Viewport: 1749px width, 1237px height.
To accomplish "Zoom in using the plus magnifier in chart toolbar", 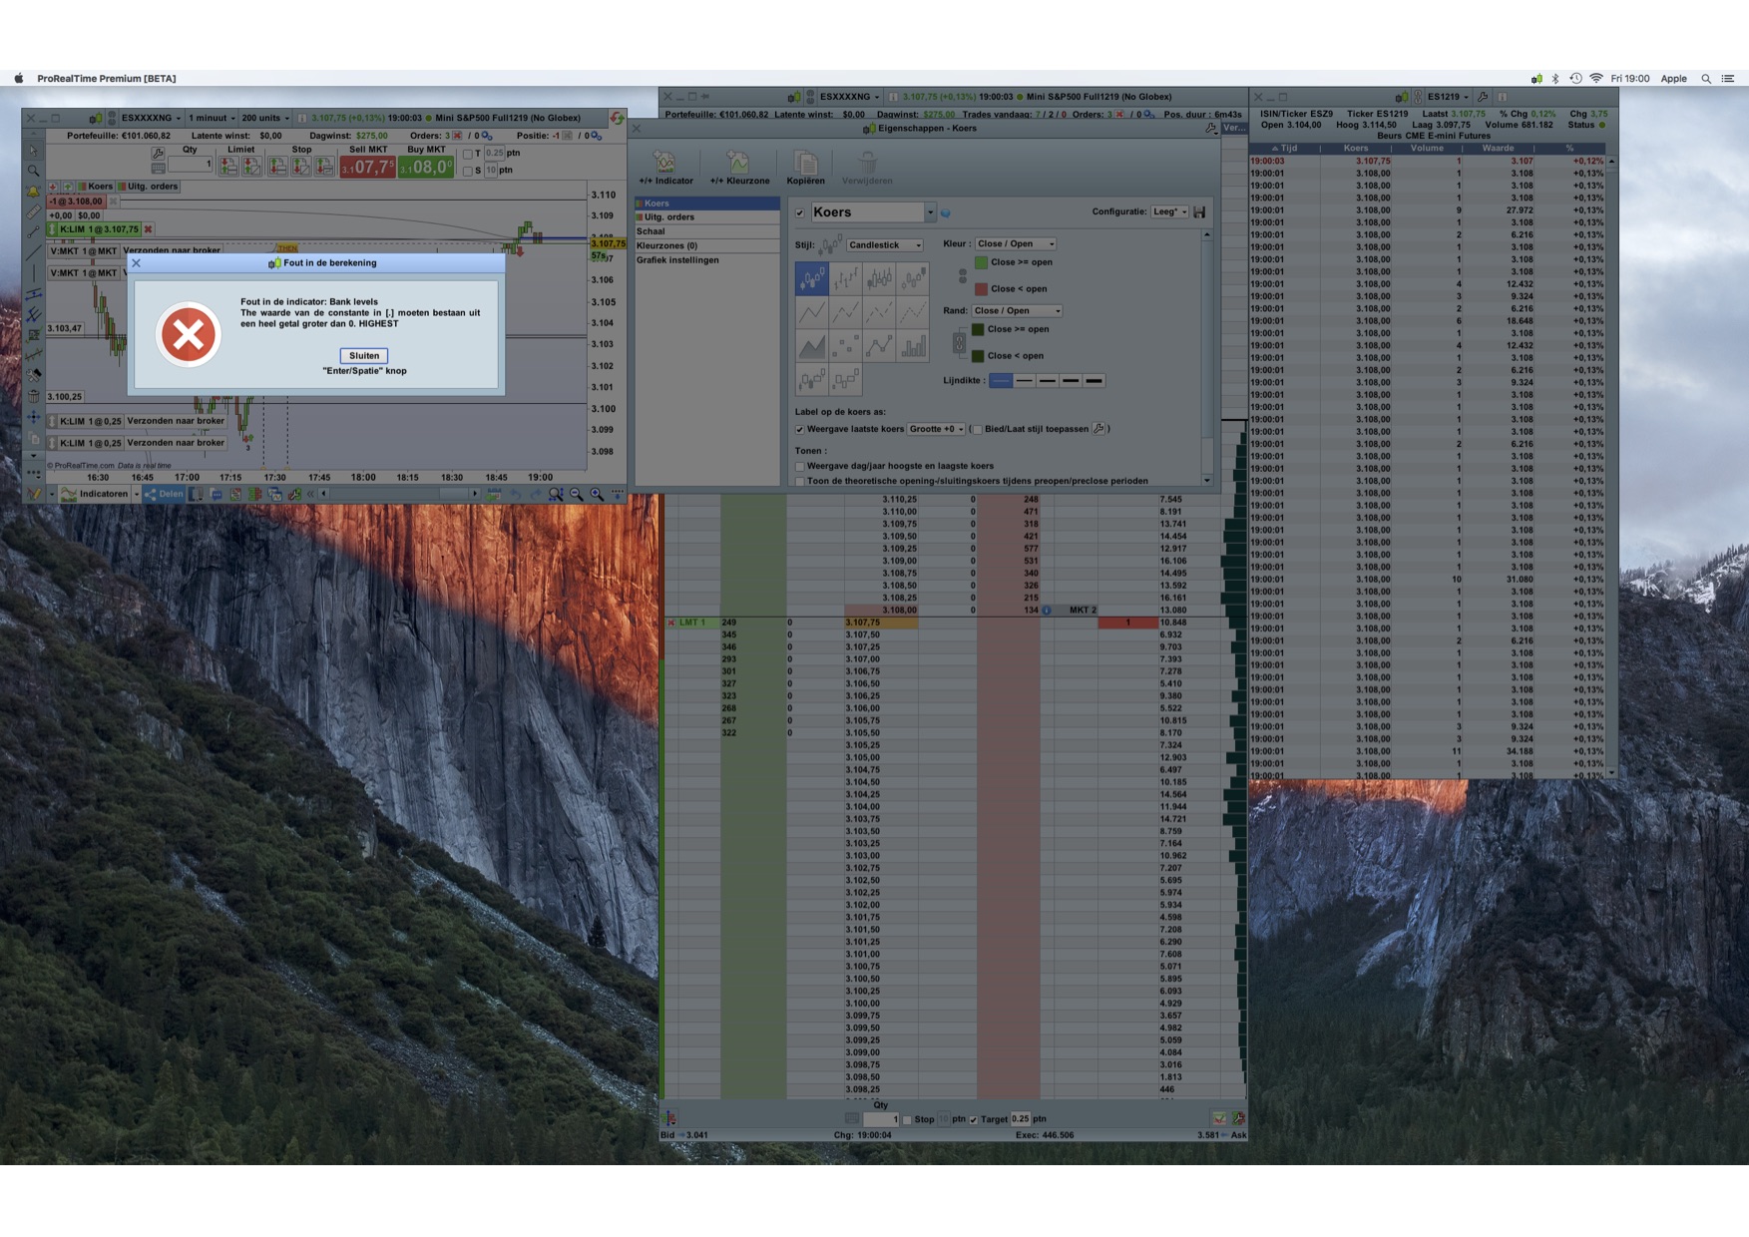I will 597,494.
